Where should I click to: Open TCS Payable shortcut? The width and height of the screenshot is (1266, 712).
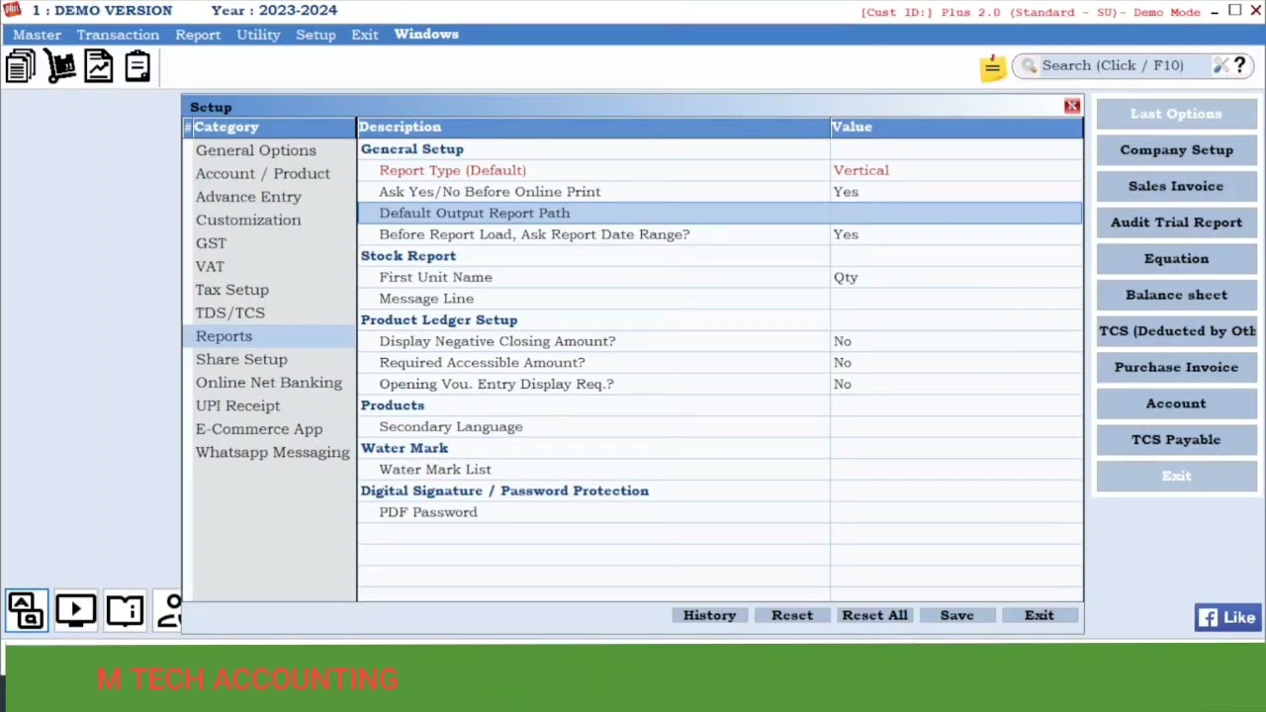1176,439
